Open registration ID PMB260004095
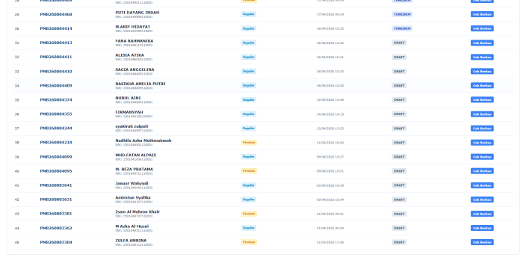523x269 pixels. [56, 171]
